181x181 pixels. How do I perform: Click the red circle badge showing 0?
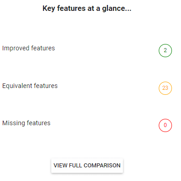165,125
